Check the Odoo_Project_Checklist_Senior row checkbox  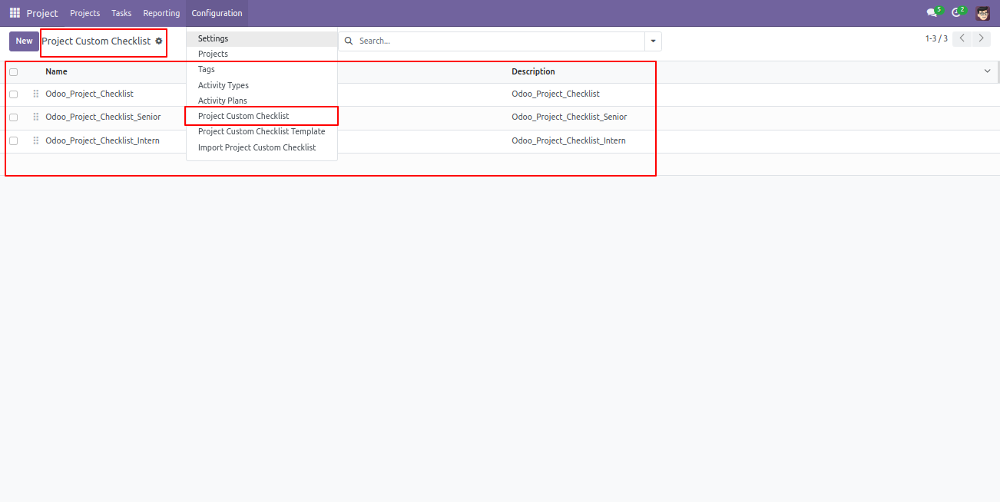click(x=13, y=117)
